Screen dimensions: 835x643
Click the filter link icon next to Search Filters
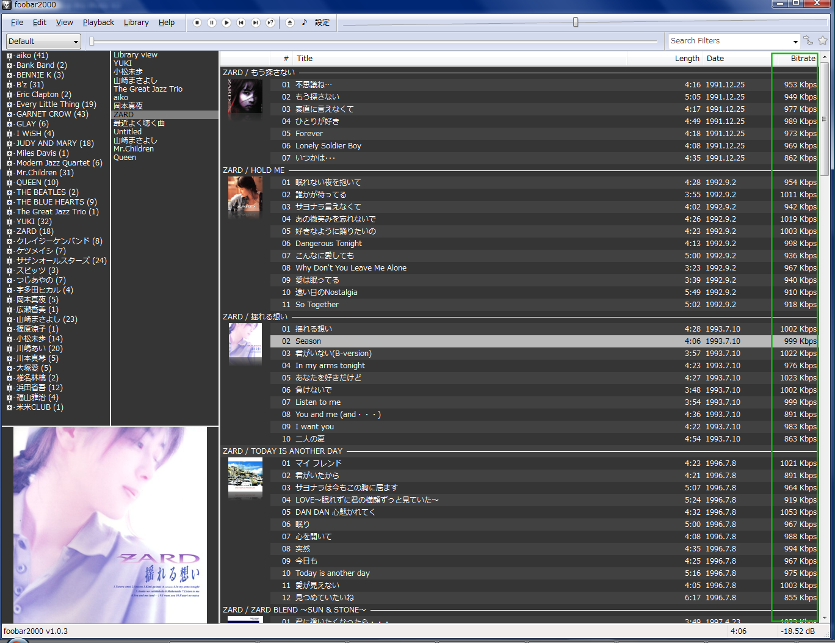[808, 41]
